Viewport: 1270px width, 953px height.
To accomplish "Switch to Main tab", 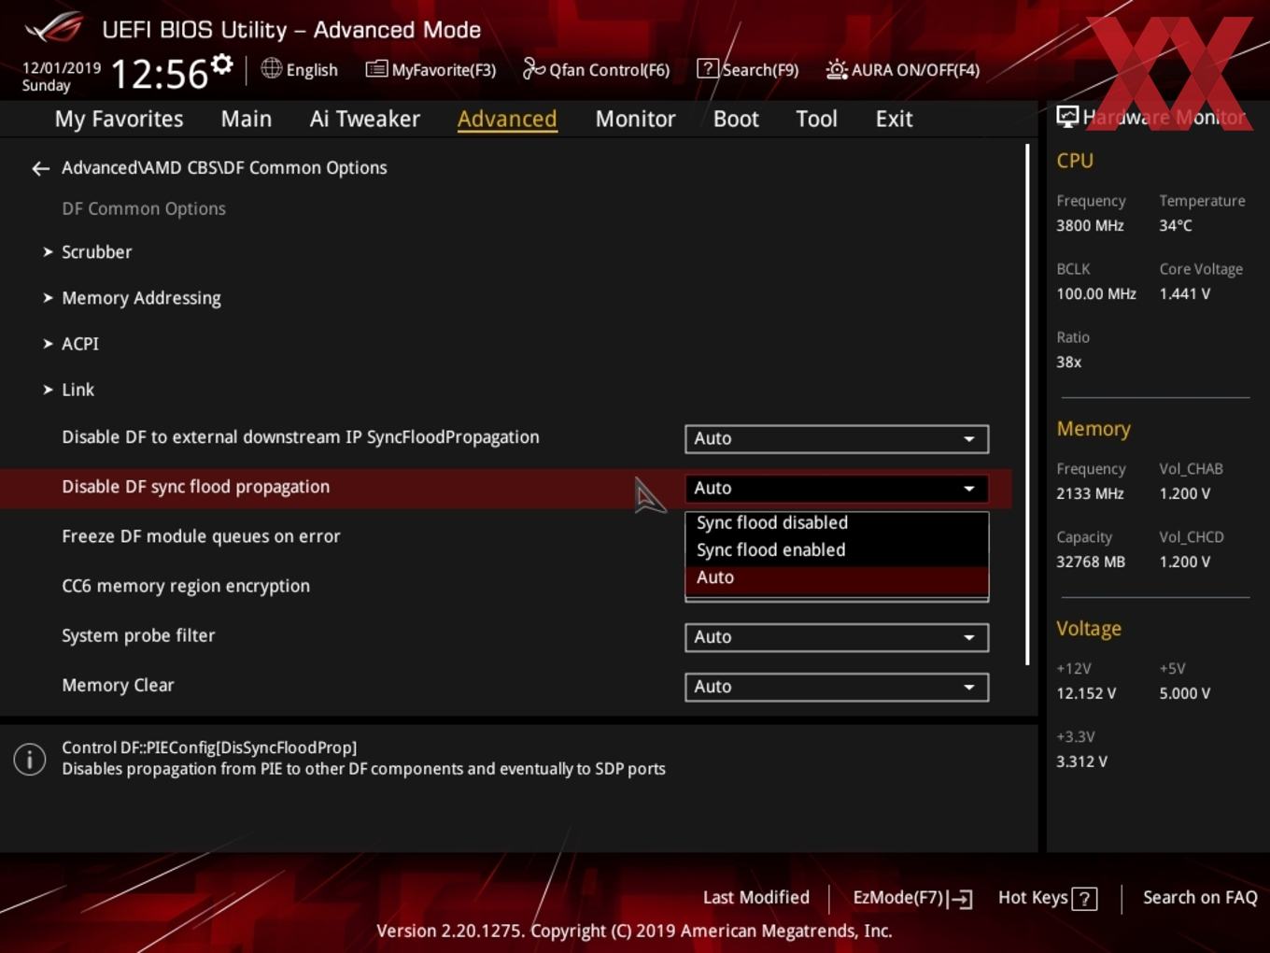I will click(247, 119).
